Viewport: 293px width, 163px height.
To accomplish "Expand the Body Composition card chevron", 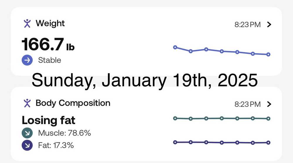I will pyautogui.click(x=270, y=104).
